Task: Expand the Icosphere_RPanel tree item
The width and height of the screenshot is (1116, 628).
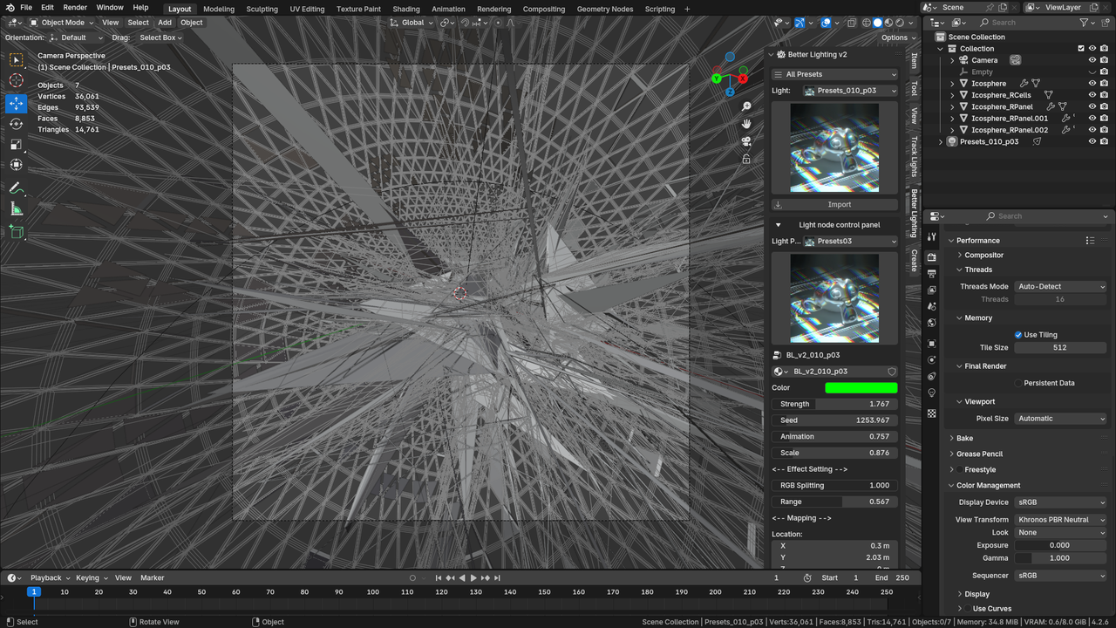Action: point(952,107)
